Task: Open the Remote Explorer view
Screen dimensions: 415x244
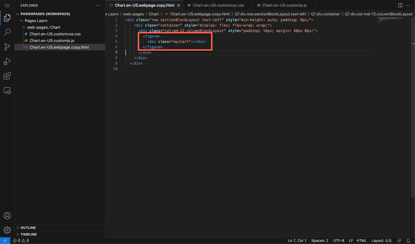Action: pyautogui.click(x=7, y=90)
